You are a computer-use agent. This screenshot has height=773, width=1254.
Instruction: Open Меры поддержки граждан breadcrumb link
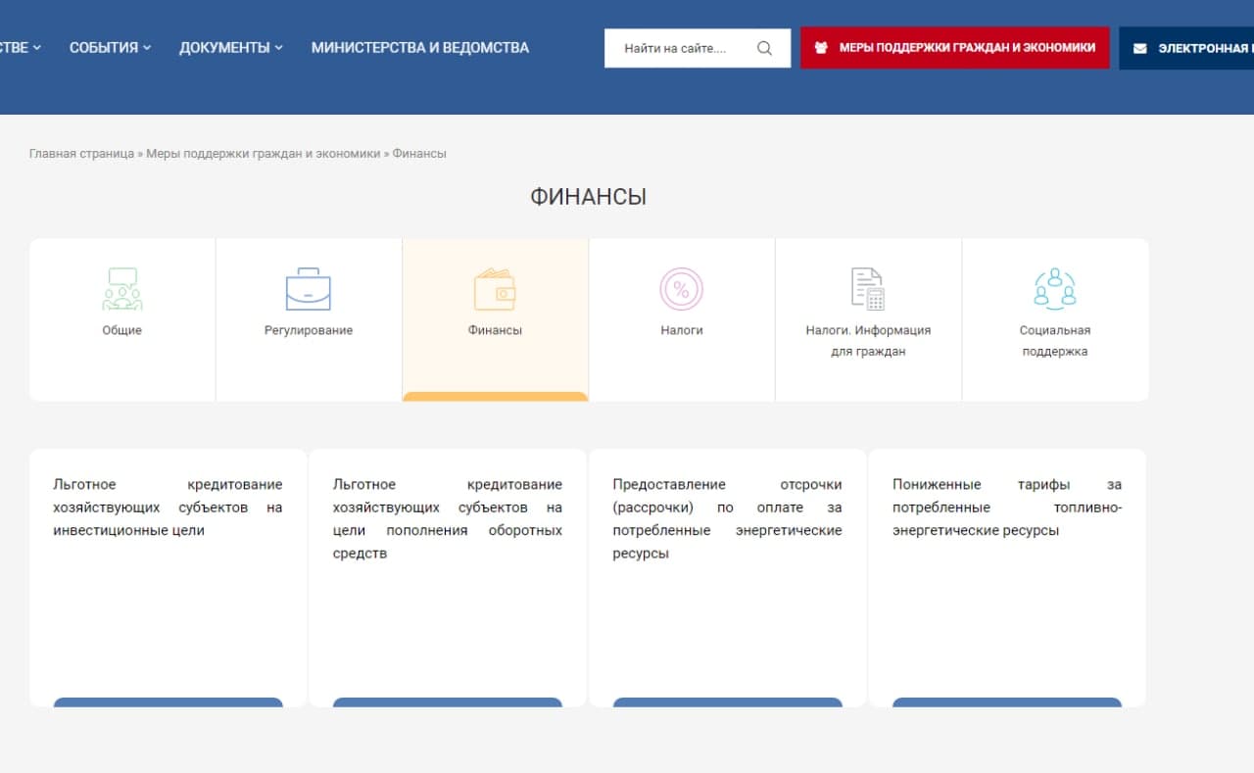263,154
